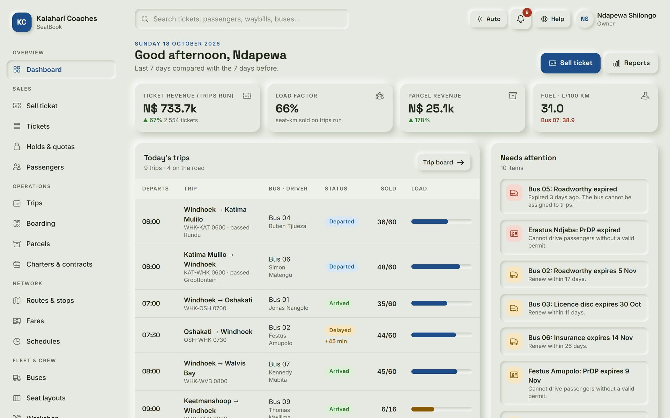Open Charters & contracts
This screenshot has width=670, height=418.
point(61,264)
